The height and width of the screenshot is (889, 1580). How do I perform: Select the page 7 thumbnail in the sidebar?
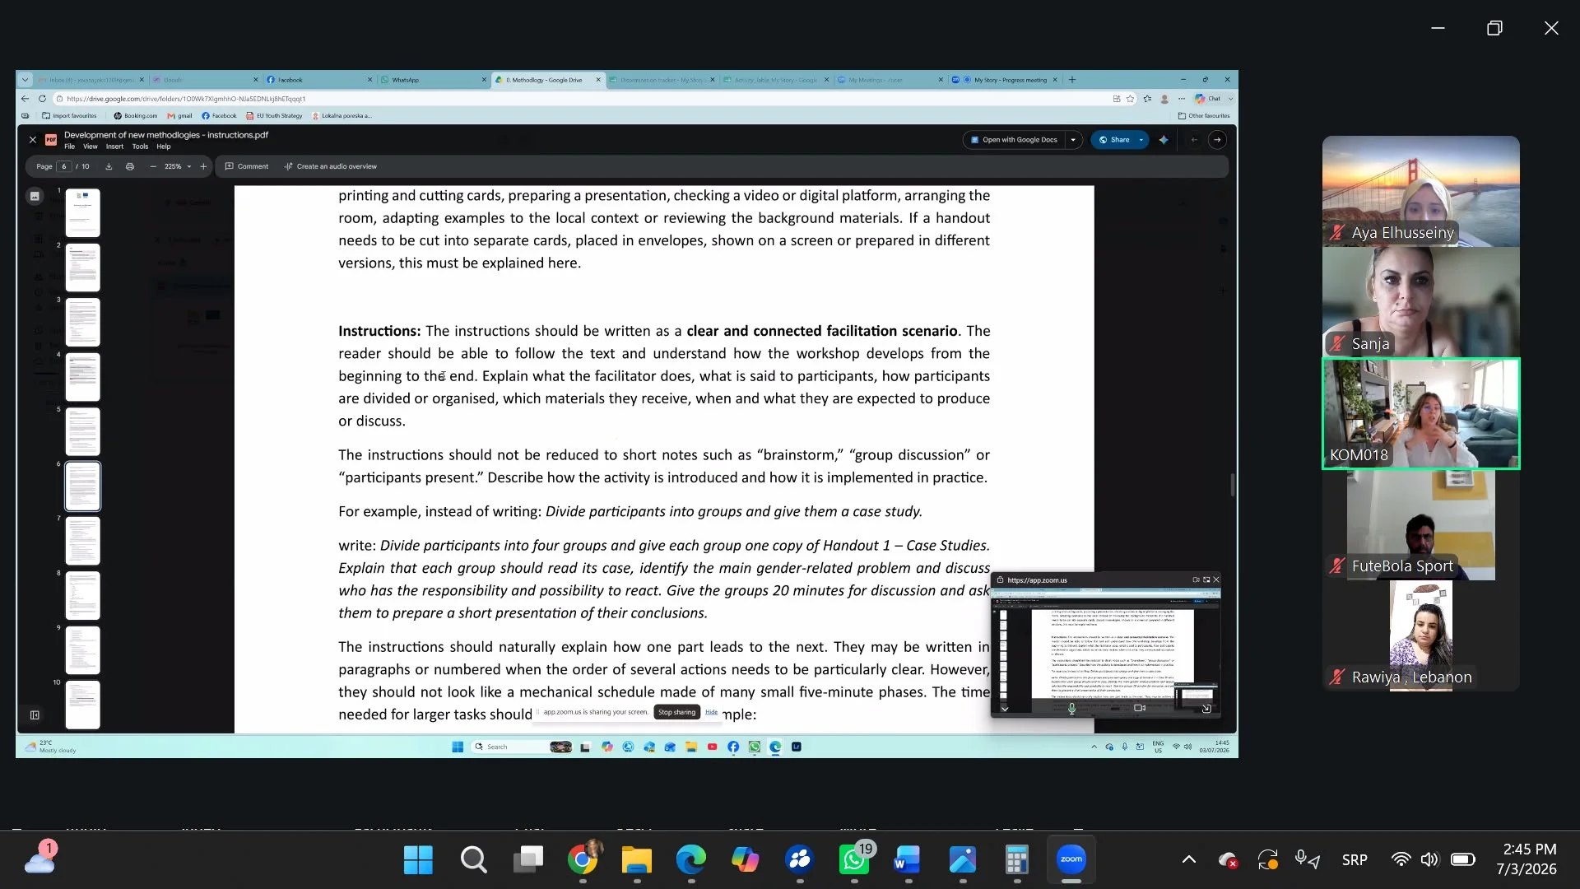tap(82, 541)
